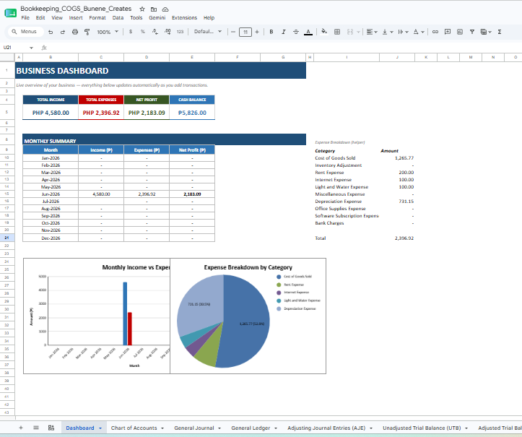Increase decimal places icon
Screen dimensions: 522x437
(168, 32)
